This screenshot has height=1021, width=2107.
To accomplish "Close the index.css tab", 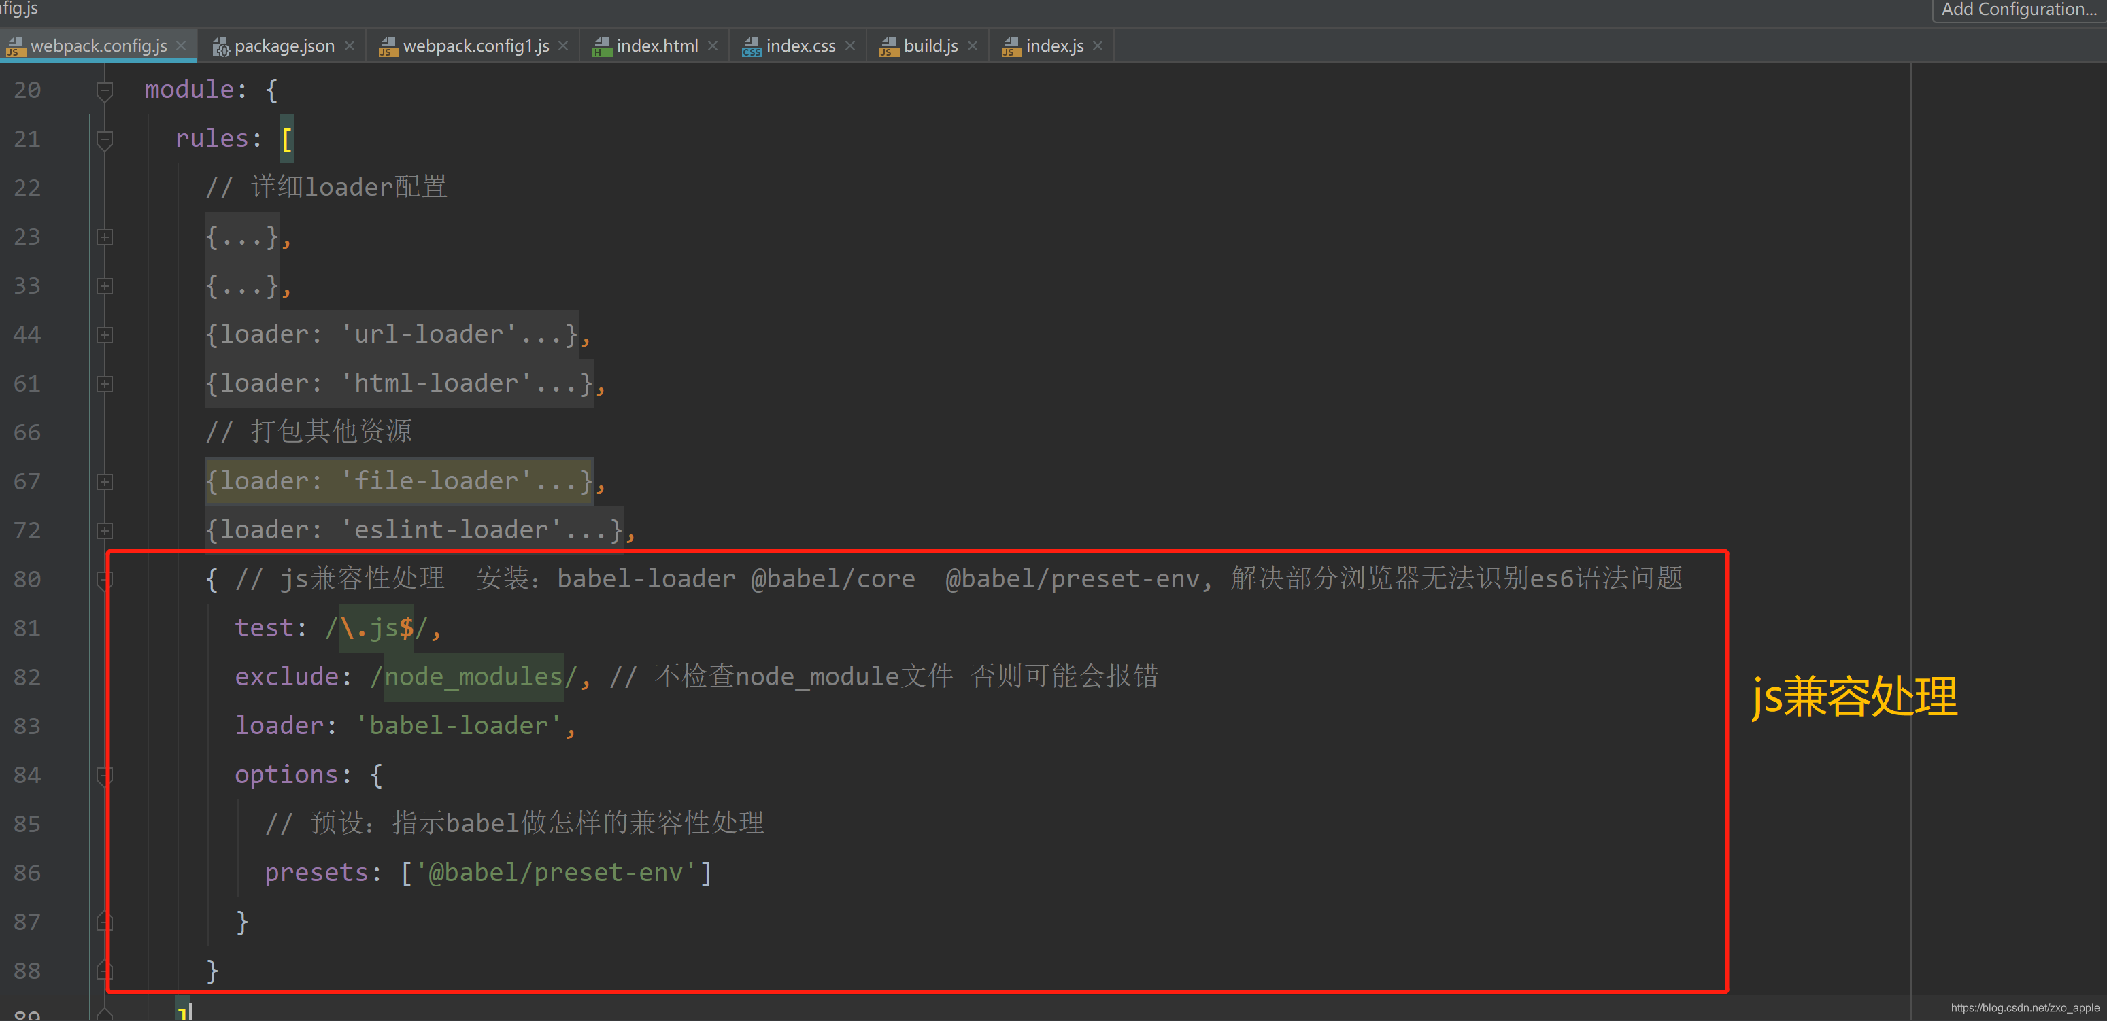I will [x=850, y=46].
